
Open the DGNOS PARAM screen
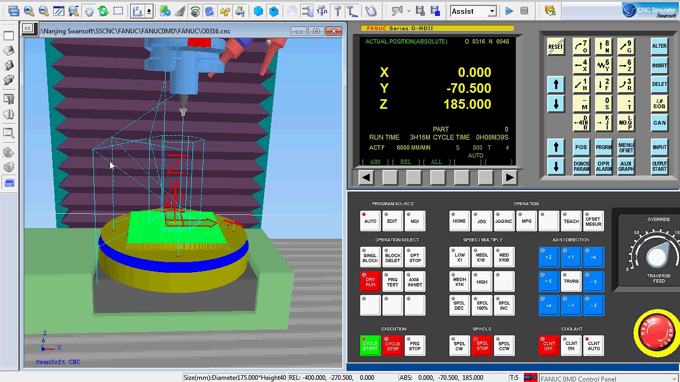581,166
